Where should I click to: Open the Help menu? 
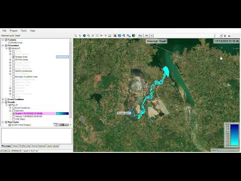(x=33, y=31)
